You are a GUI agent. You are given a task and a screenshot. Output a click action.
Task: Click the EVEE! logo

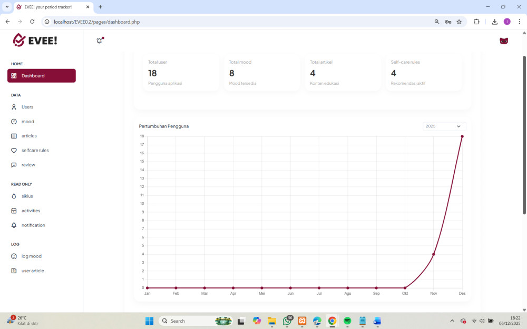click(x=35, y=40)
